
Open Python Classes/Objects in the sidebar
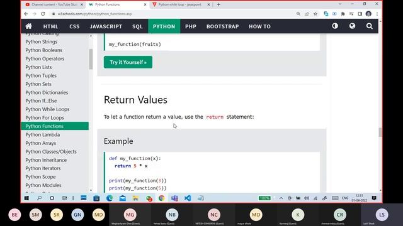pyautogui.click(x=51, y=152)
